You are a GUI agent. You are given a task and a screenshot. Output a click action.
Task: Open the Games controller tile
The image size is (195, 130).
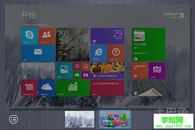point(77,75)
